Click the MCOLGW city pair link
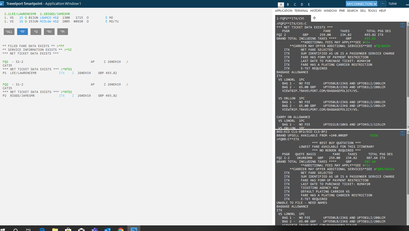 46,21
